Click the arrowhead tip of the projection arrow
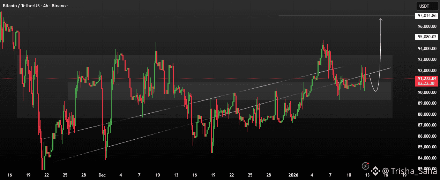This screenshot has width=440, height=180. point(381,19)
